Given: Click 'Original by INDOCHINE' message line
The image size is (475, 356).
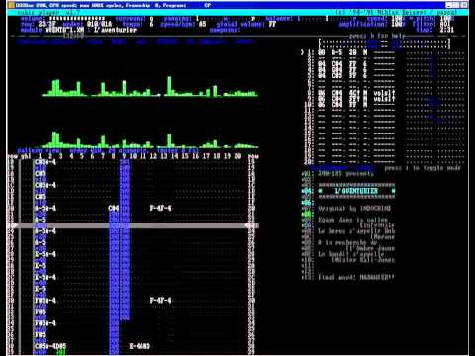Looking at the screenshot, I should click(354, 209).
